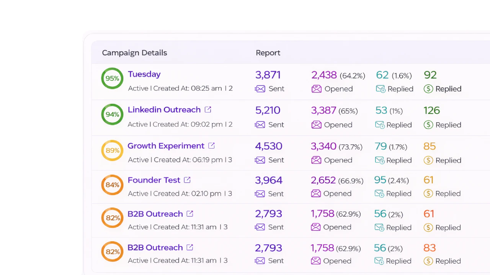Click the dollar Replied icon showing 92 for Tuesday
The height and width of the screenshot is (275, 490).
tap(428, 89)
